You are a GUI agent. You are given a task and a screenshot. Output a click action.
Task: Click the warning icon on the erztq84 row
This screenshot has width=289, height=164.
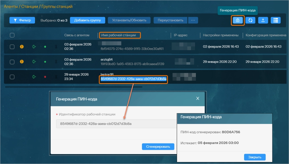[x=22, y=62]
